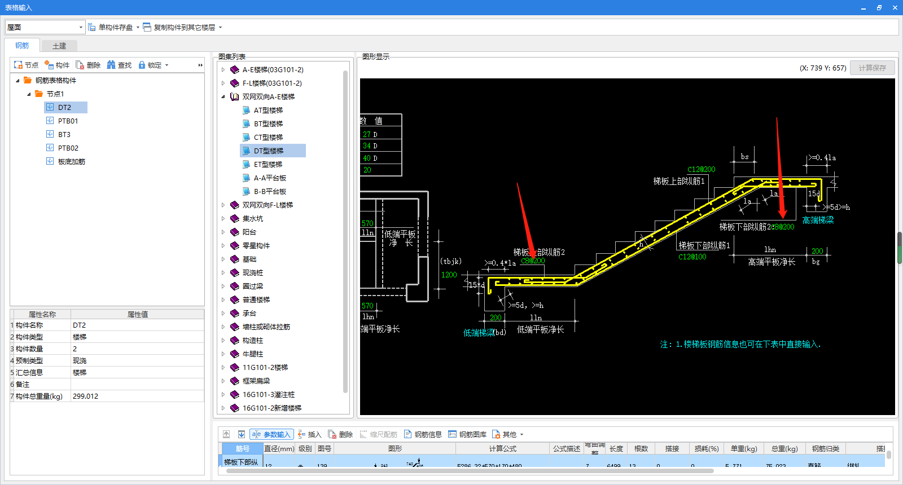Click 参数输入 parameter input button
Screen dimensions: 903x485
pos(271,434)
